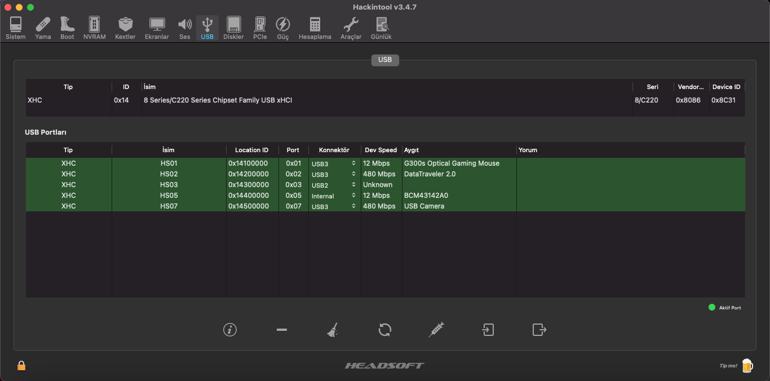Open the Hesaplama calculator section
770x381 pixels.
coord(315,28)
